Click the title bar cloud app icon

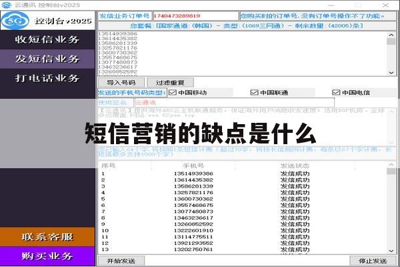pyautogui.click(x=7, y=5)
